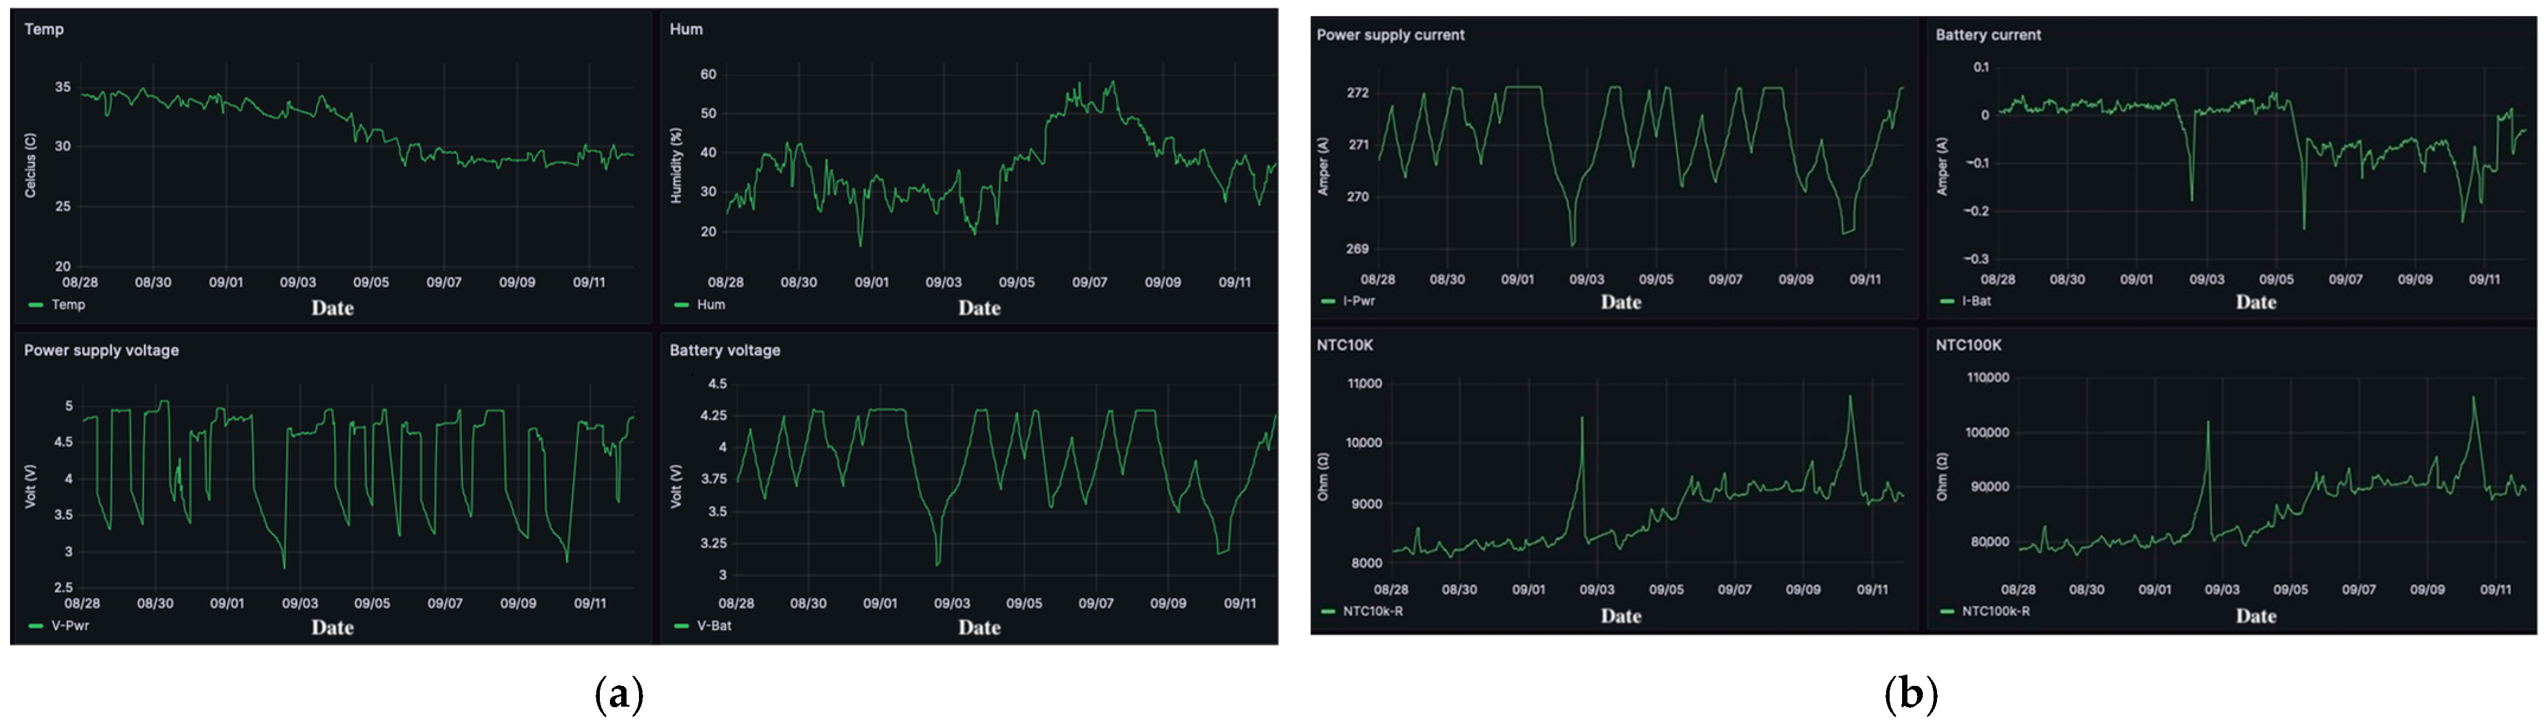Toggle the V-Pwr series legend entry
Image resolution: width=2547 pixels, height=725 pixels.
pyautogui.click(x=69, y=626)
